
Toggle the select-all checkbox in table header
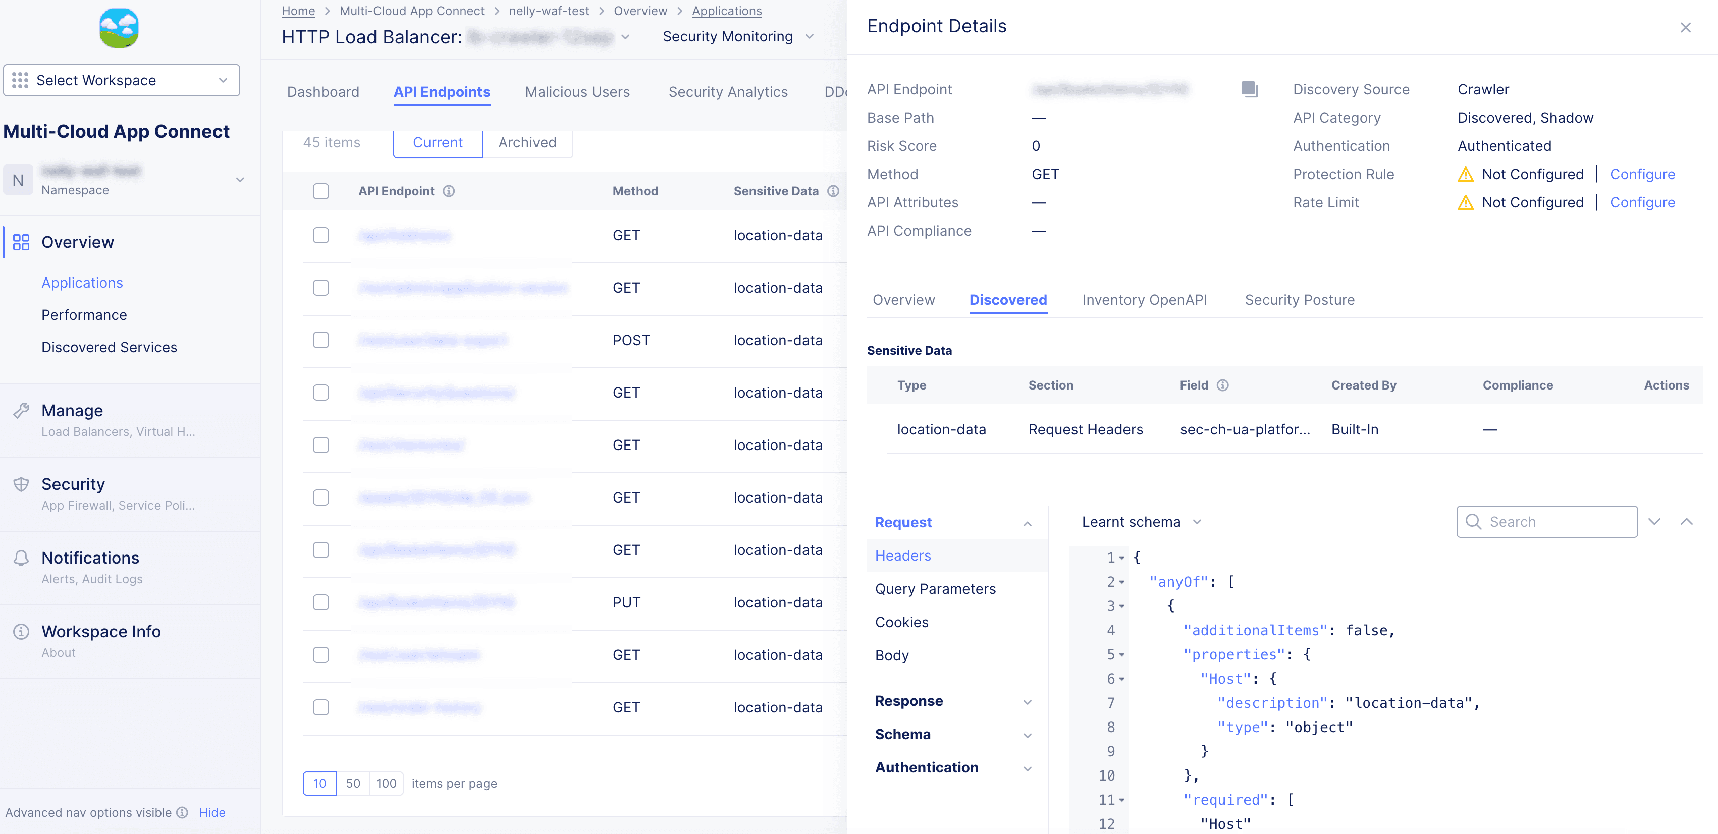click(x=321, y=191)
